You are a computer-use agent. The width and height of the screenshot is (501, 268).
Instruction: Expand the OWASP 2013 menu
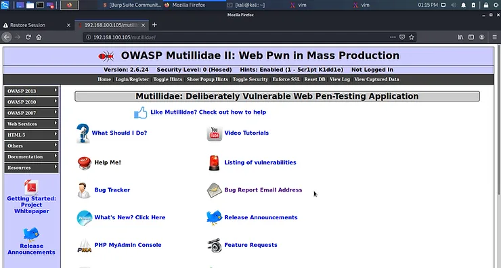click(x=31, y=91)
